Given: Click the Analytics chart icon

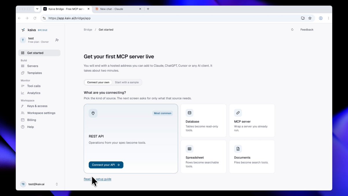Looking at the screenshot, I should tap(23, 93).
